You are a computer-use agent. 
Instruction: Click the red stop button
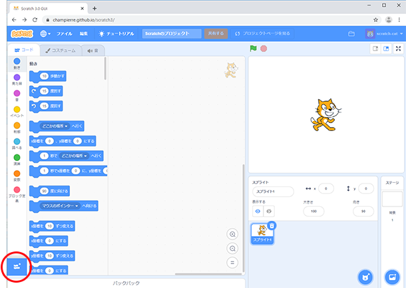pyautogui.click(x=264, y=49)
